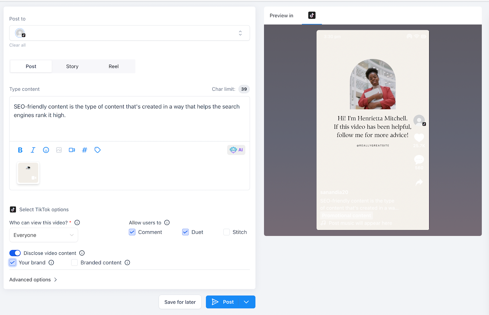
Task: Apply bold formatting with the B icon
Action: (x=20, y=150)
